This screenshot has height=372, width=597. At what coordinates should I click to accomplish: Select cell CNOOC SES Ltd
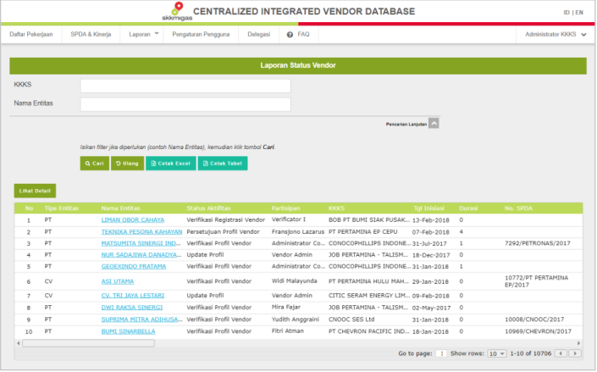351,319
